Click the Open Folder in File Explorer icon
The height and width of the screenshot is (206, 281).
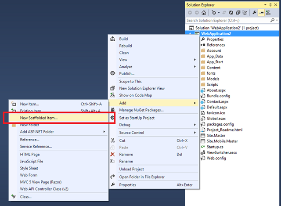pos(113,177)
